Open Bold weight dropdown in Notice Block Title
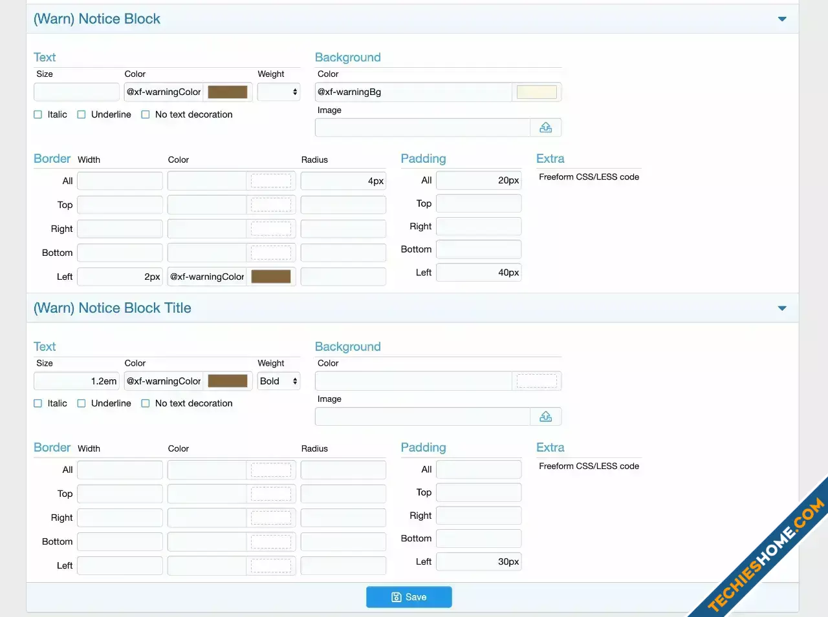828x617 pixels. [279, 381]
